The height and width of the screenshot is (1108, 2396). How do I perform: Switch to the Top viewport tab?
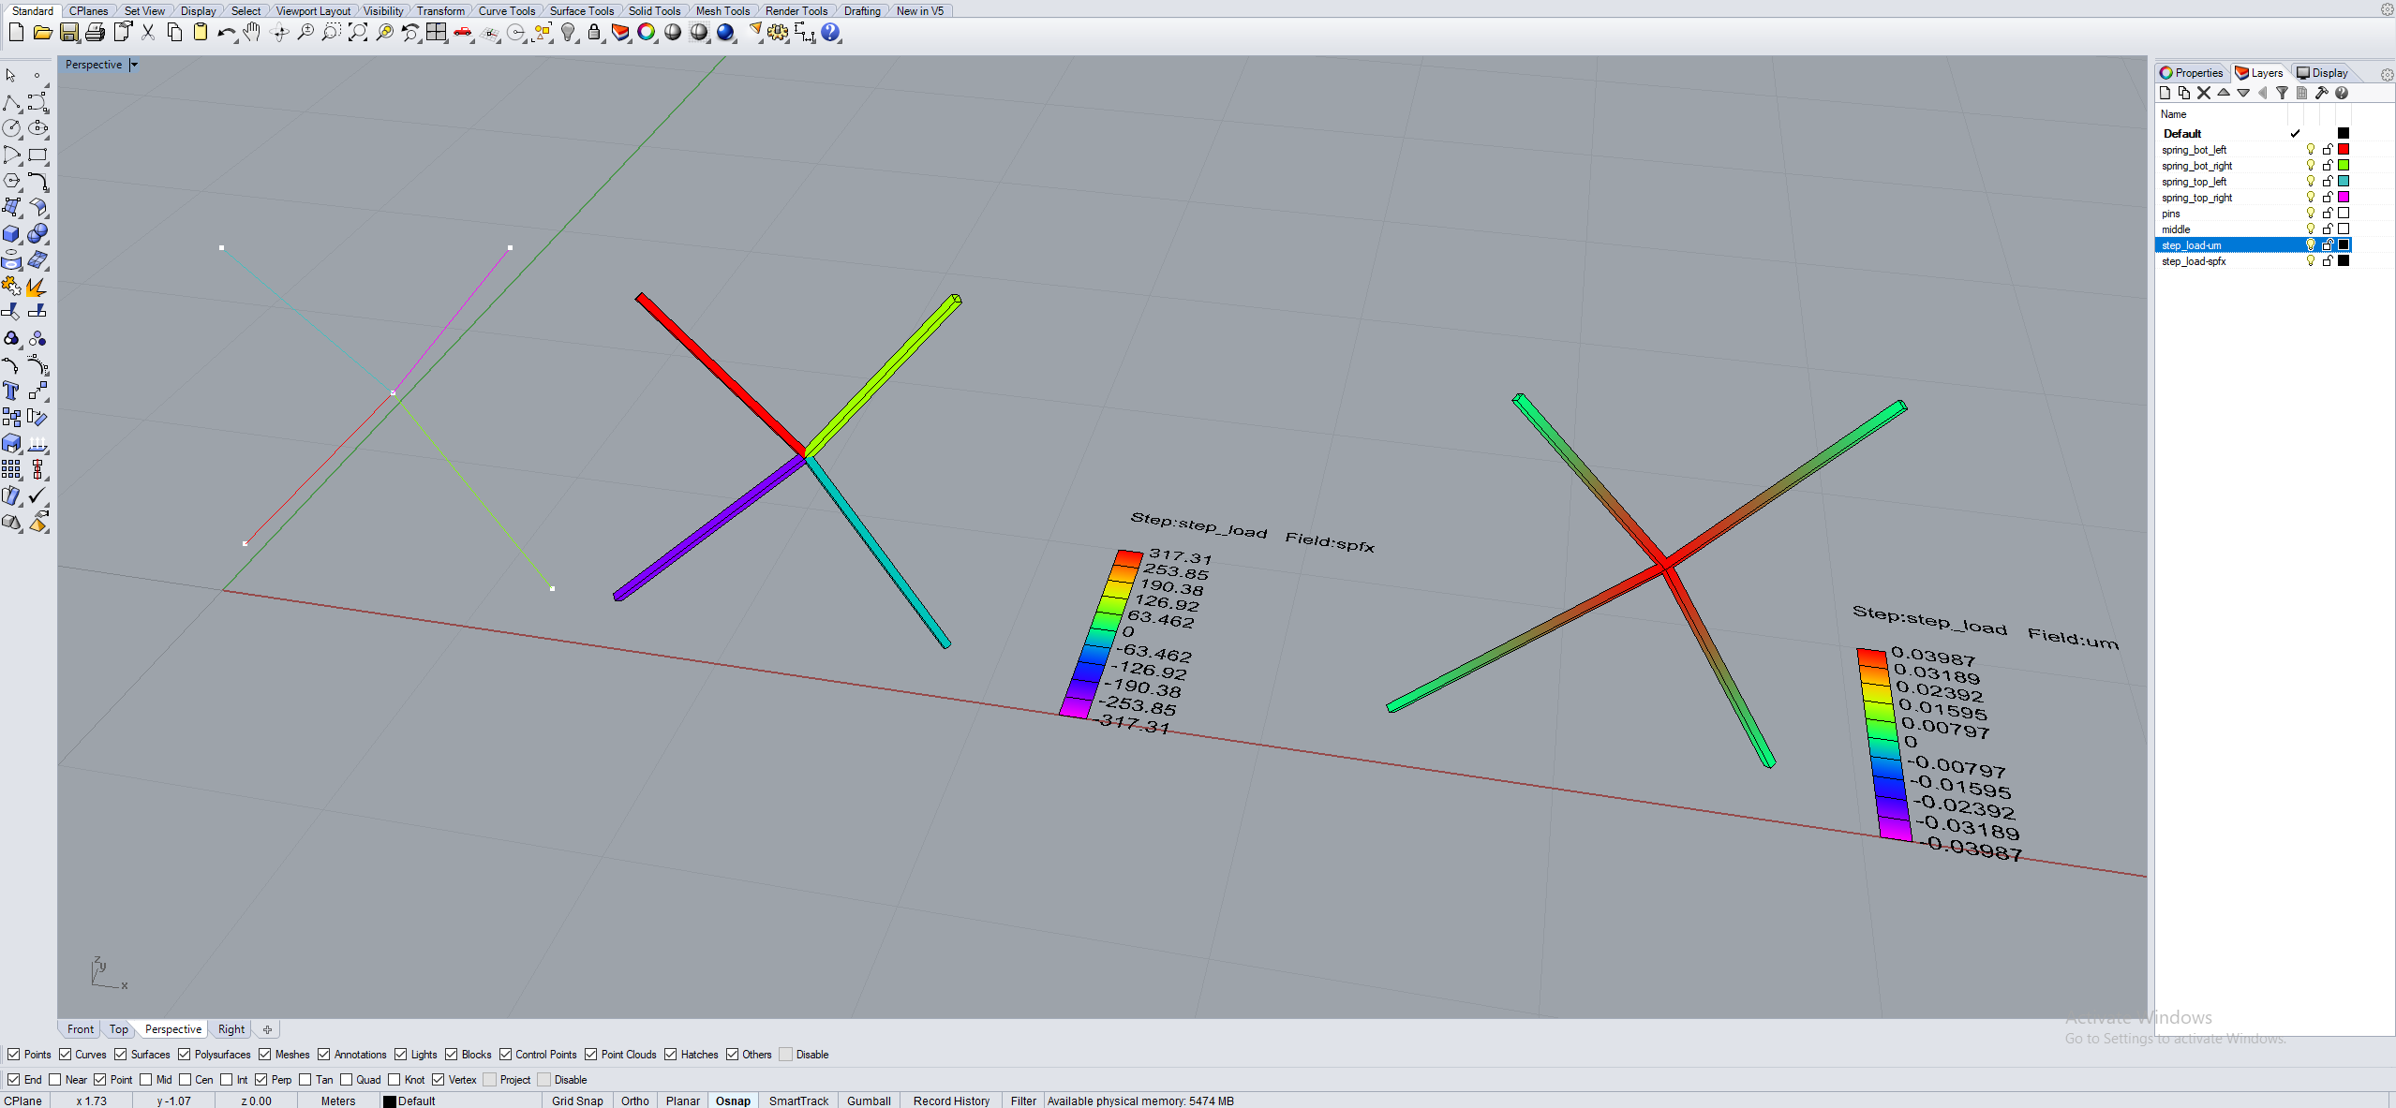[118, 1029]
